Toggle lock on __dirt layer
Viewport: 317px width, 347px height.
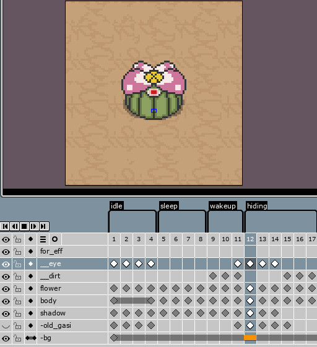click(18, 276)
